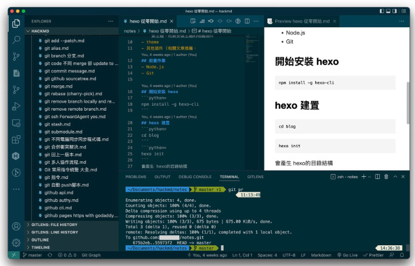Click master branch in status bar
The width and height of the screenshot is (415, 266).
coord(32,255)
